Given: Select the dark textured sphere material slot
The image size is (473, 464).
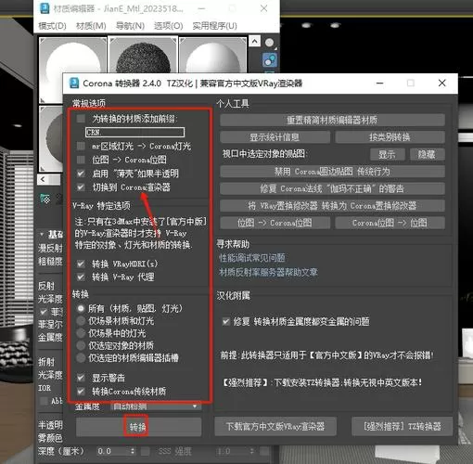Looking at the screenshot, I should tap(142, 55).
